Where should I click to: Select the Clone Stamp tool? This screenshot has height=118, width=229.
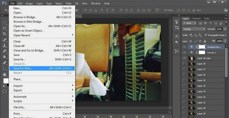tap(4, 45)
